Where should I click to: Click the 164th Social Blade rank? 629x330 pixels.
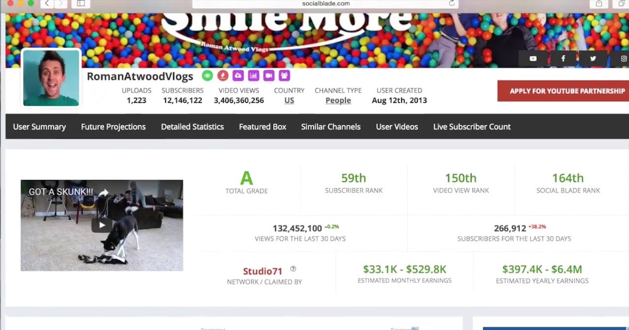[x=568, y=178]
